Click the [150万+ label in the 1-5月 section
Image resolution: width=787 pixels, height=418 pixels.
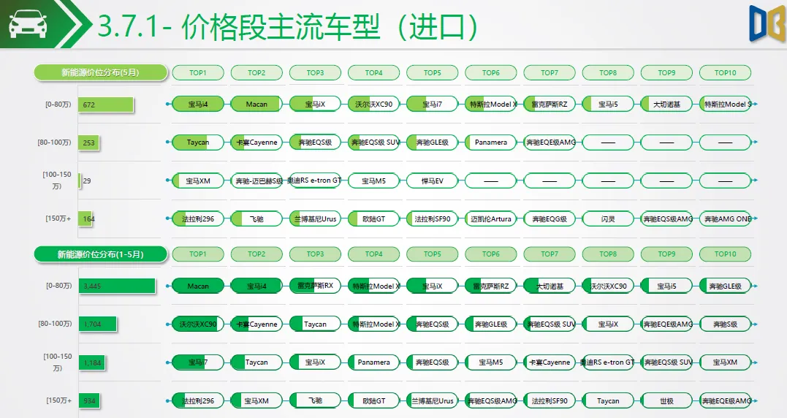(x=58, y=400)
